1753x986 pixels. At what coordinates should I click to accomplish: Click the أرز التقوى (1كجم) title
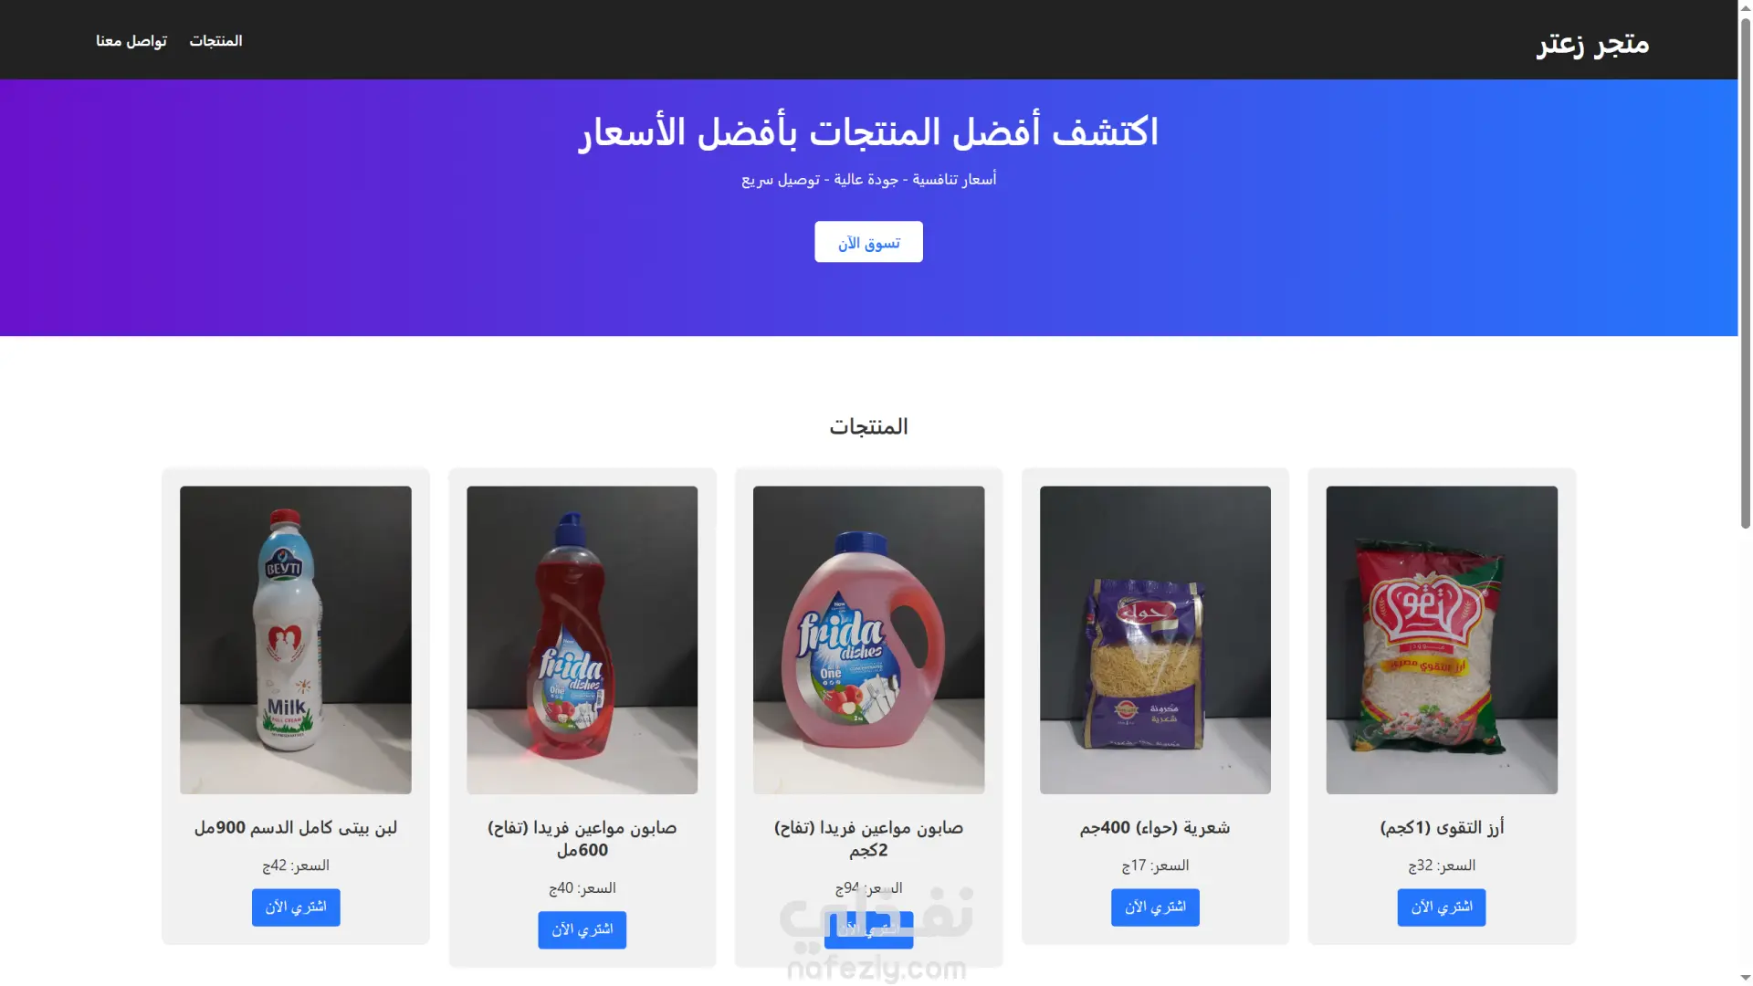1442,827
